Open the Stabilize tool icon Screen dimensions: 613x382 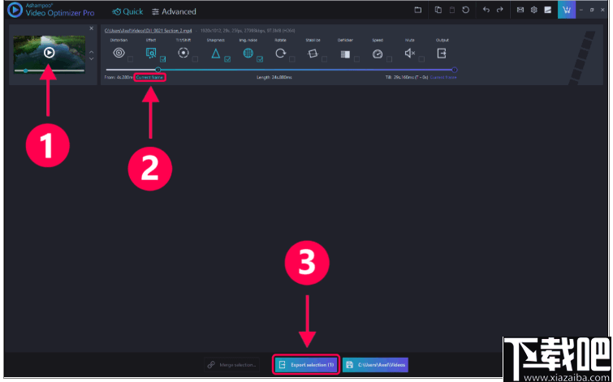pyautogui.click(x=313, y=53)
